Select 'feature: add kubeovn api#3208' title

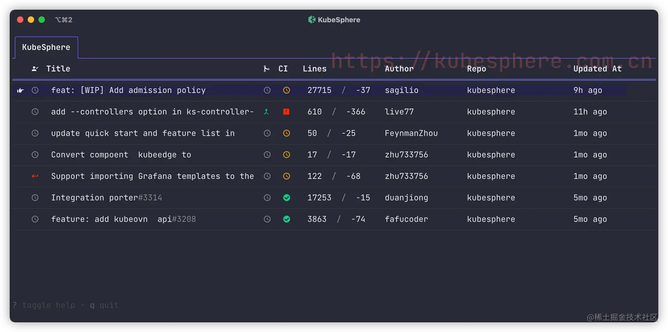click(x=124, y=219)
